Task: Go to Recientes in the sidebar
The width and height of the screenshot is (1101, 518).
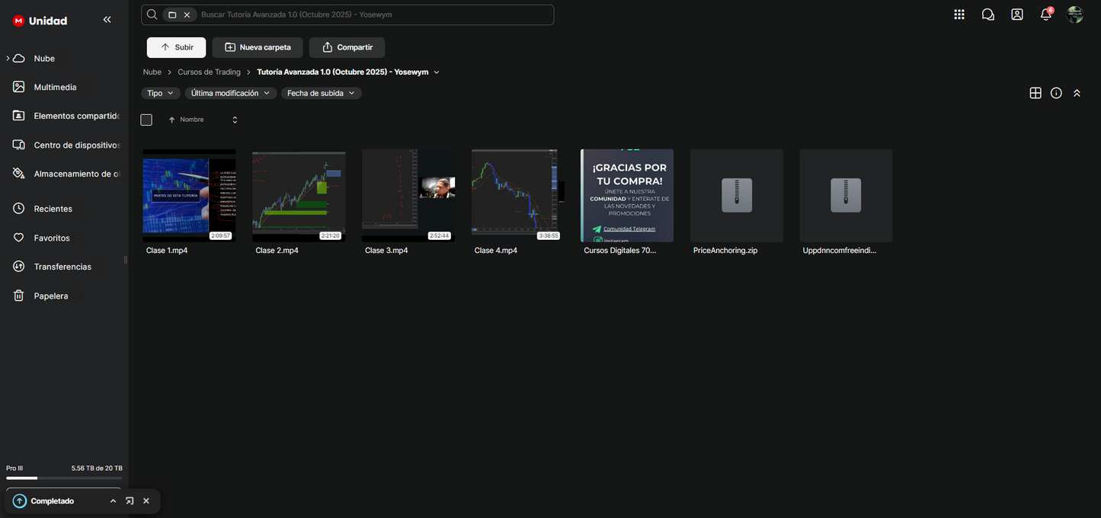Action: coord(53,209)
